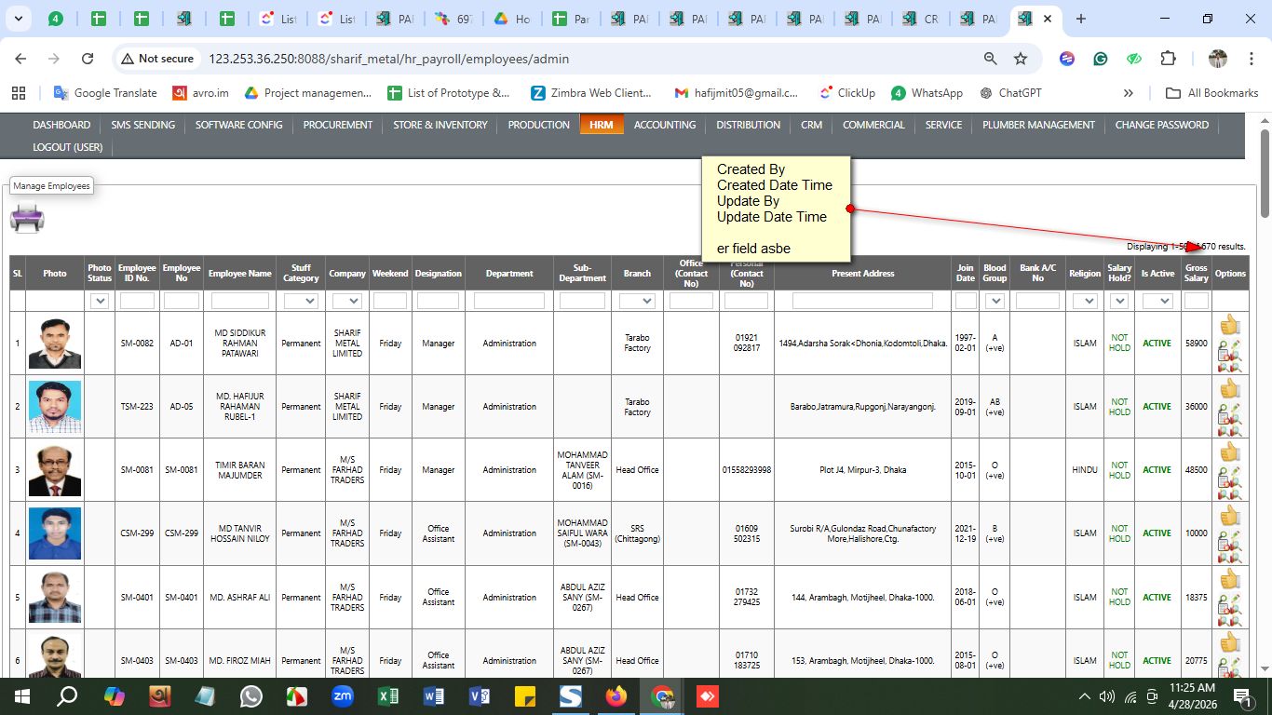Open Excel from the Windows taskbar
The height and width of the screenshot is (715, 1272).
click(x=388, y=696)
